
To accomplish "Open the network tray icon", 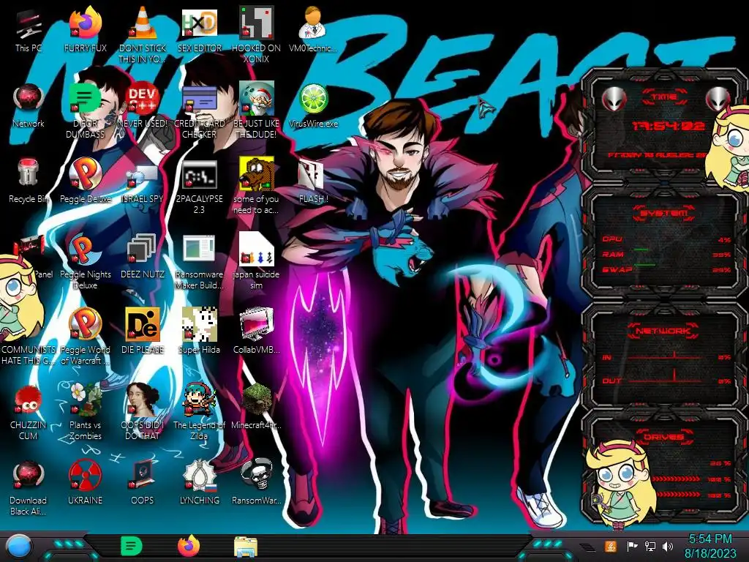I will click(650, 546).
